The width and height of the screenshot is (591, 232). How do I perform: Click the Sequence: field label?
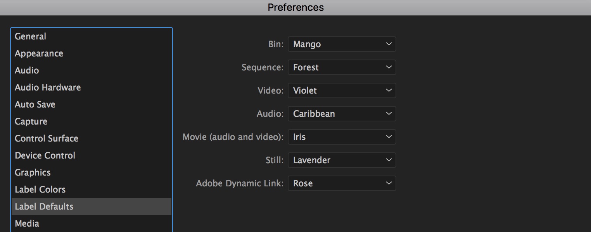click(263, 67)
